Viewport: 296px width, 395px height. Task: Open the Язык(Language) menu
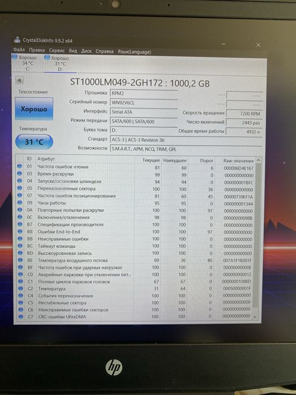tap(134, 52)
